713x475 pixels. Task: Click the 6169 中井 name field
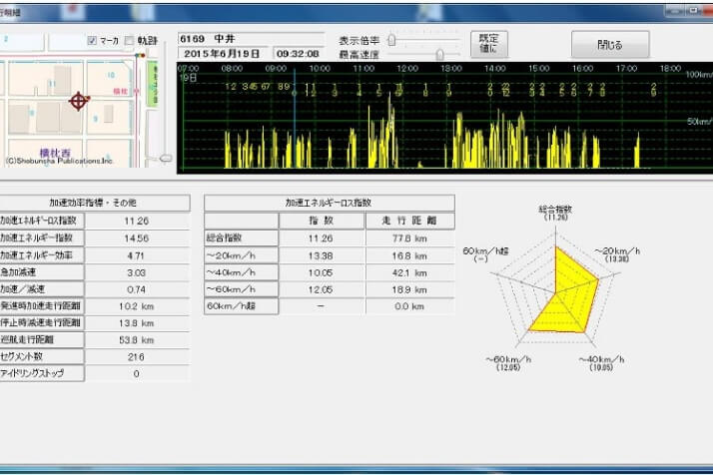coord(251,39)
